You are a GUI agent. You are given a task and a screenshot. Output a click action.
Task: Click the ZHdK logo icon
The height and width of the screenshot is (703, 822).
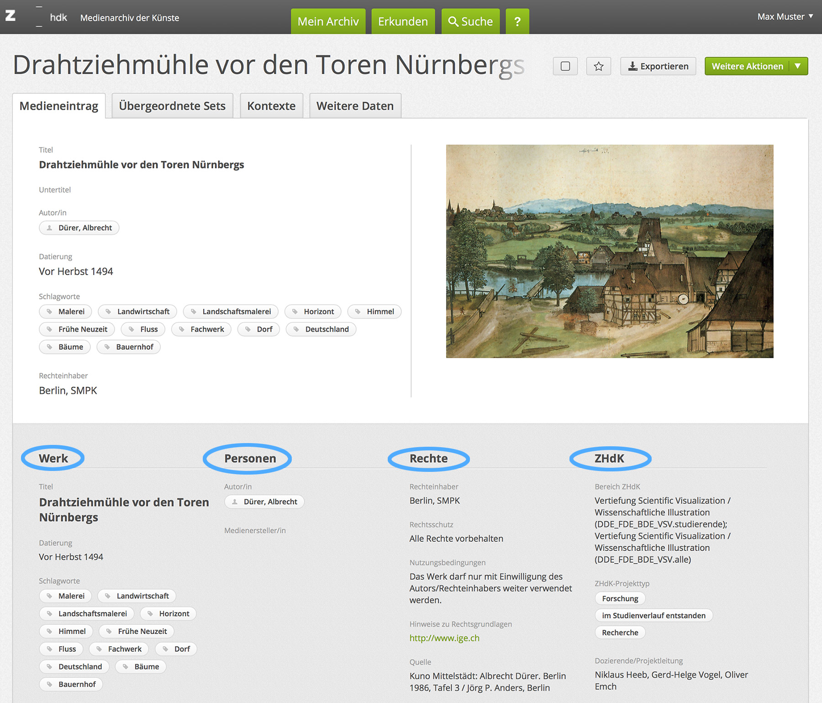[11, 16]
